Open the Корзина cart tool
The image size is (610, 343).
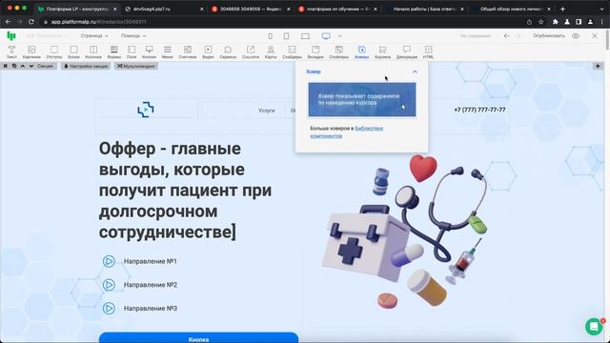click(383, 51)
